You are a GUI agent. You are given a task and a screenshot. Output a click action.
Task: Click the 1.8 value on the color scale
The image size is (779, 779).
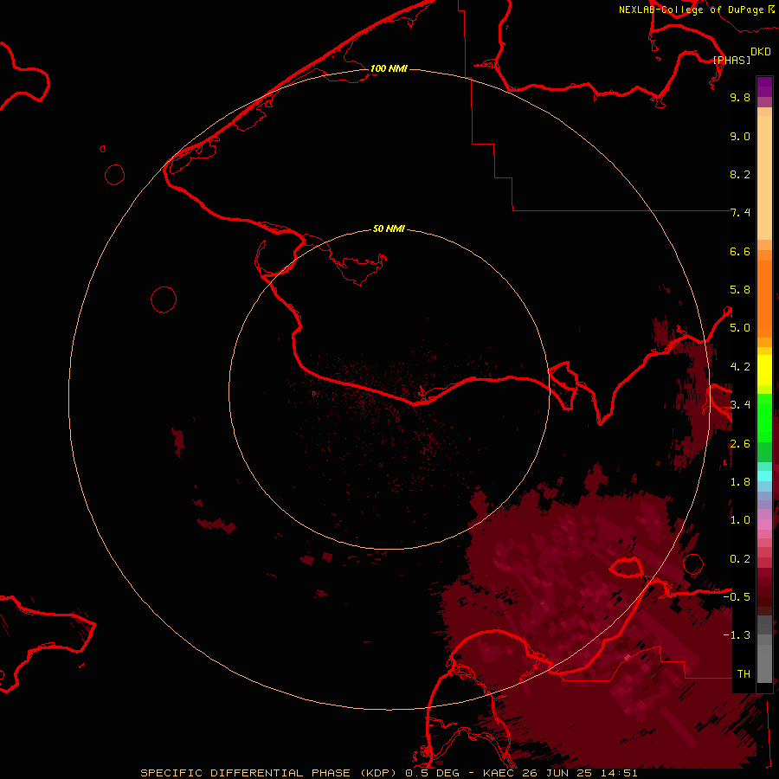pos(740,482)
